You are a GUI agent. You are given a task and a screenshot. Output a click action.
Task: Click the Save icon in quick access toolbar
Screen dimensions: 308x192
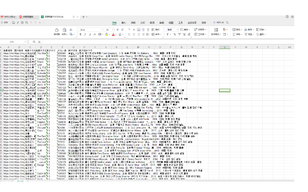tap(13, 23)
